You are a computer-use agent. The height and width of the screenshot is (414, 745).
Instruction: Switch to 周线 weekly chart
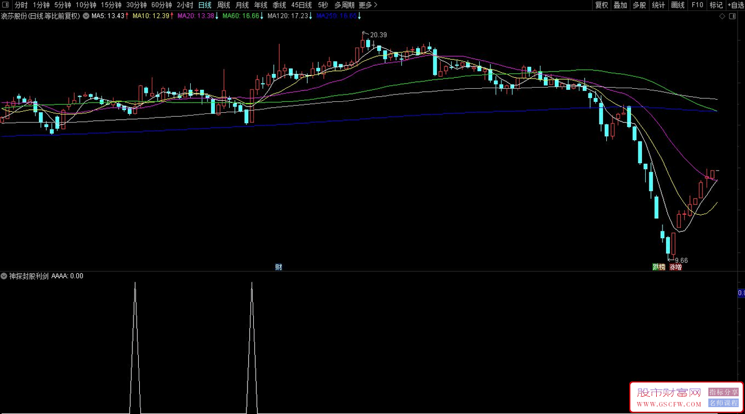[223, 5]
